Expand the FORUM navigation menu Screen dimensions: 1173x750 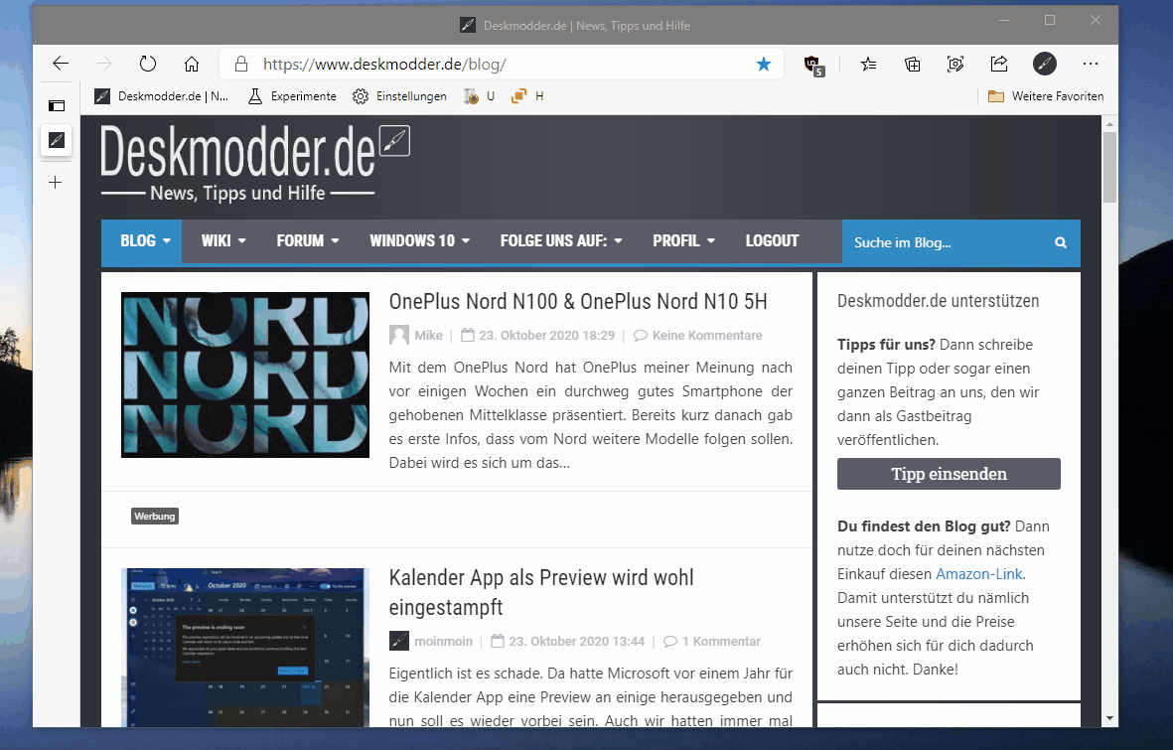tap(308, 241)
